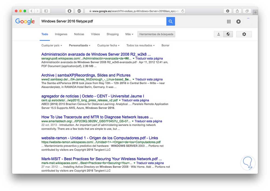Focus the Google search box
The height and width of the screenshot is (191, 270).
click(x=103, y=21)
